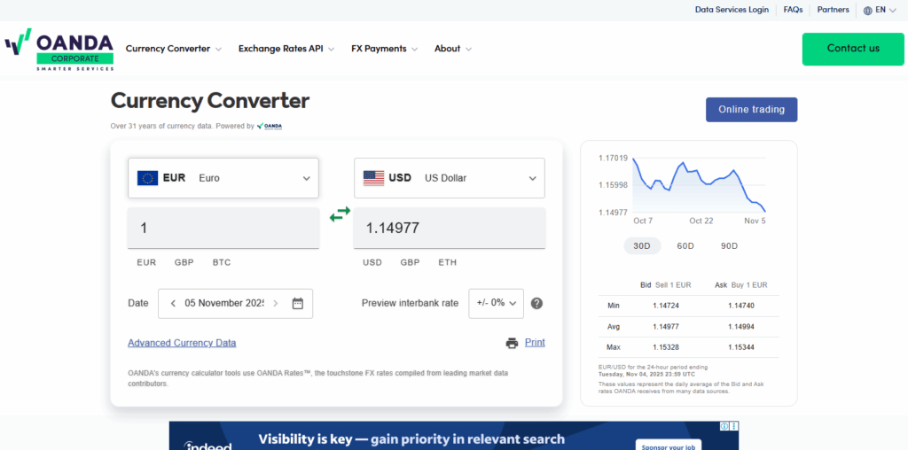908x450 pixels.
Task: Select ETH quick currency under converted amount
Action: (447, 262)
